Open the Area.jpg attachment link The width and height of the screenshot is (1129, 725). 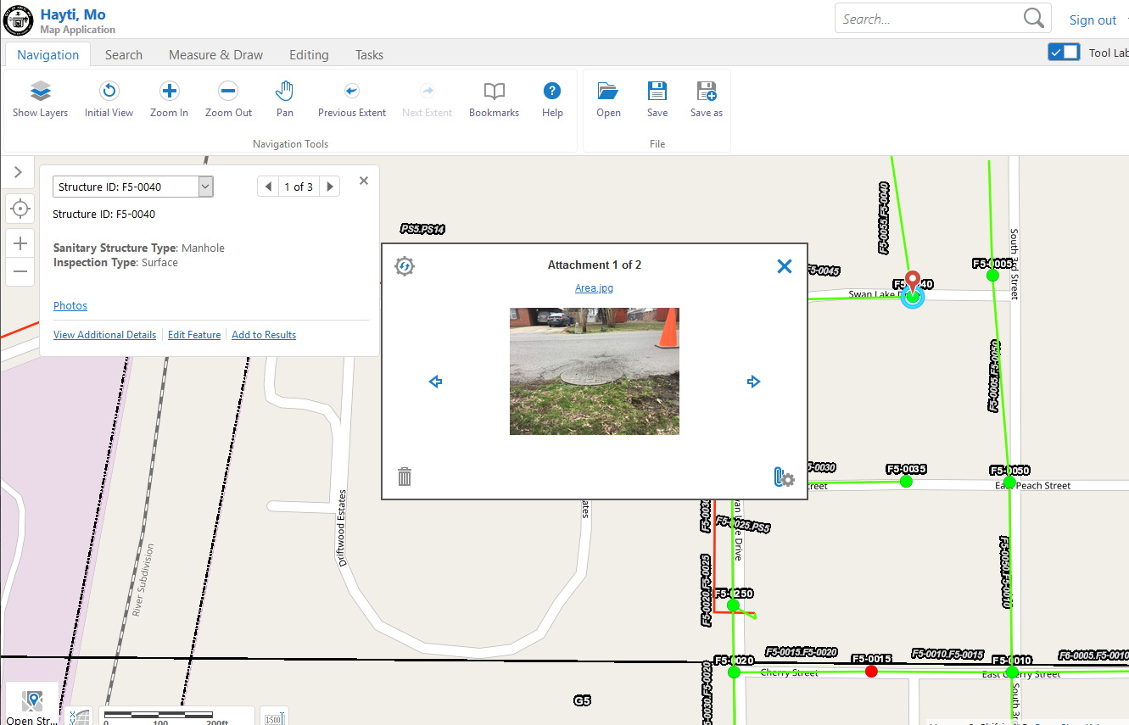[x=594, y=288]
